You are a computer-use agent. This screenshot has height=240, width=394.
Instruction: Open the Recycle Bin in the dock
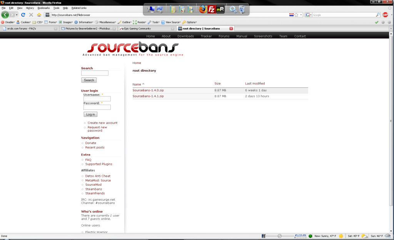tap(242, 9)
